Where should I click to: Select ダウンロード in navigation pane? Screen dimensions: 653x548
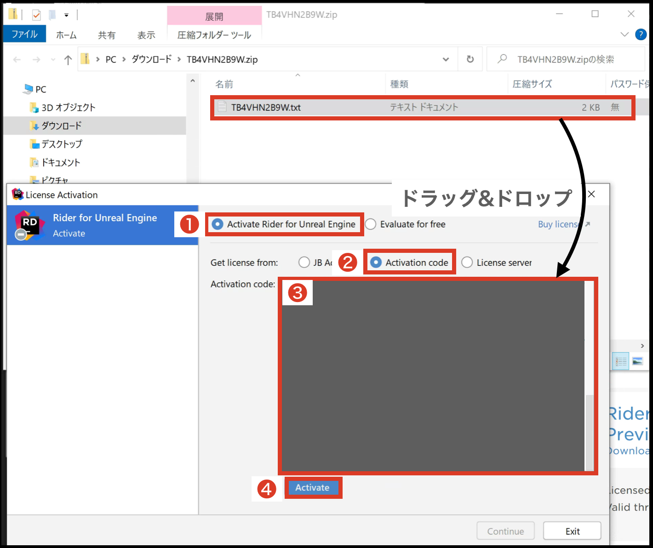[56, 126]
